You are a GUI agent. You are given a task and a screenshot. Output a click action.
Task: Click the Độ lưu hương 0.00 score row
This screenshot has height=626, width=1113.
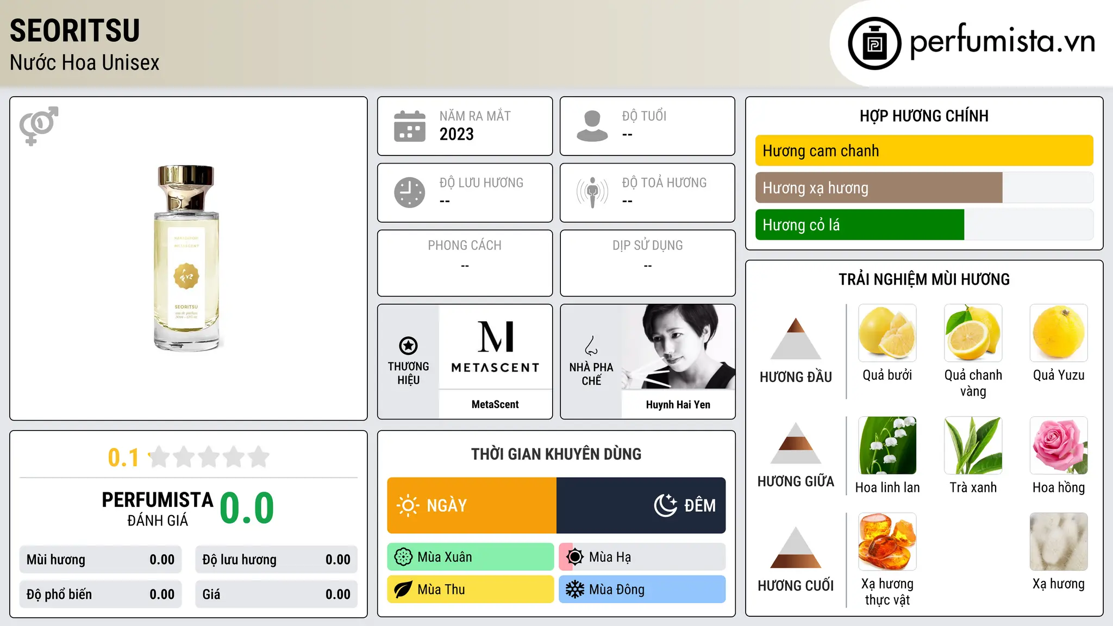(x=276, y=560)
